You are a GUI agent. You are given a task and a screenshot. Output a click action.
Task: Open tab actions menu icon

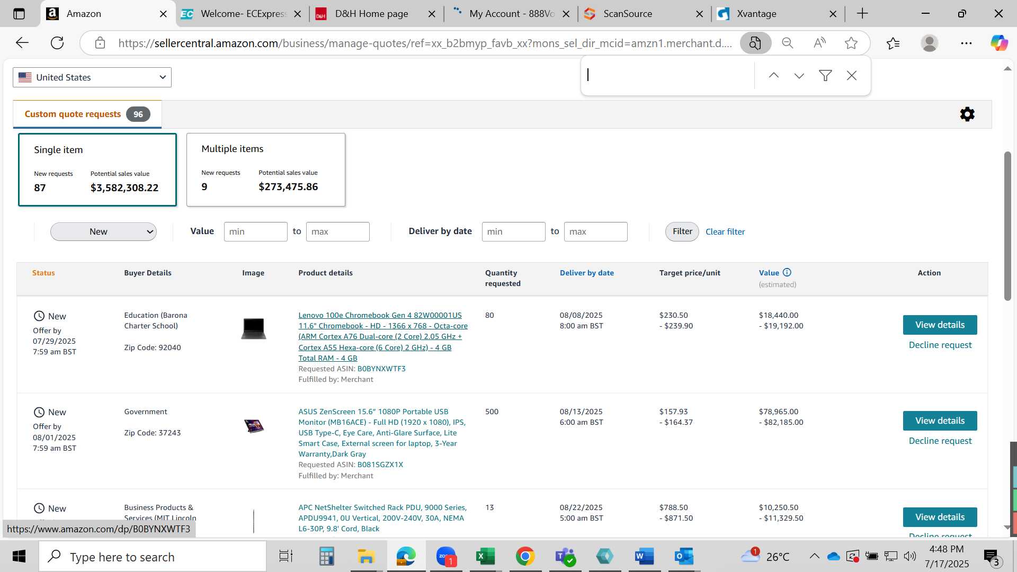tap(19, 14)
